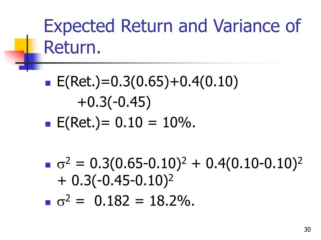Click the term '+ 0.3(-0.45-0.10)²'
Image resolution: width=321 pixels, height=240 pixels.
click(115, 181)
